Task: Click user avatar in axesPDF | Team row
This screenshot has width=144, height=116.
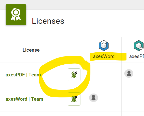Action: click(129, 73)
